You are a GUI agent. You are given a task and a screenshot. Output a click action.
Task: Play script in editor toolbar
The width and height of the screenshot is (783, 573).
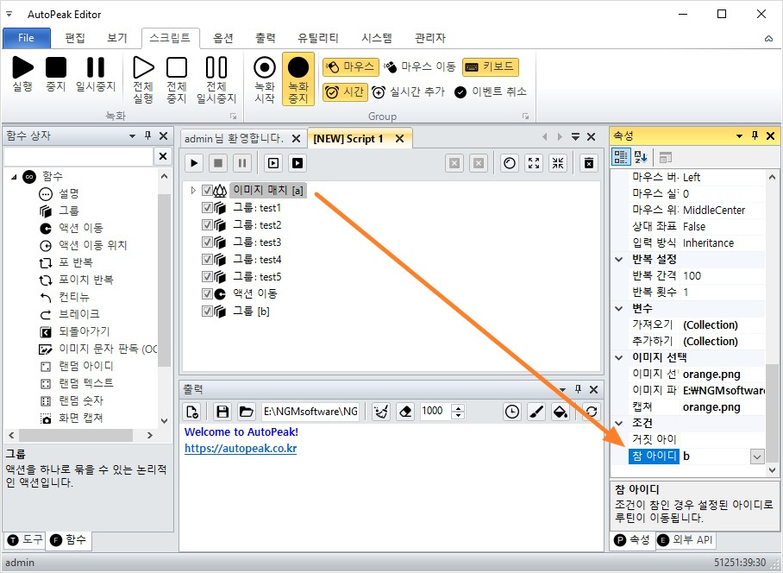(x=194, y=163)
